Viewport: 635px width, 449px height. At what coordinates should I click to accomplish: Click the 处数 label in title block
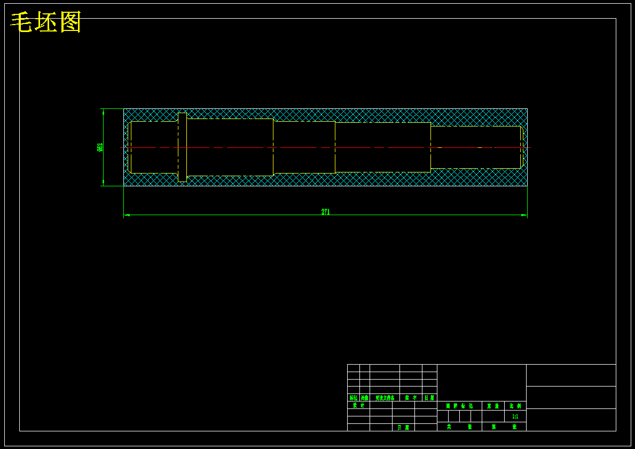click(364, 398)
